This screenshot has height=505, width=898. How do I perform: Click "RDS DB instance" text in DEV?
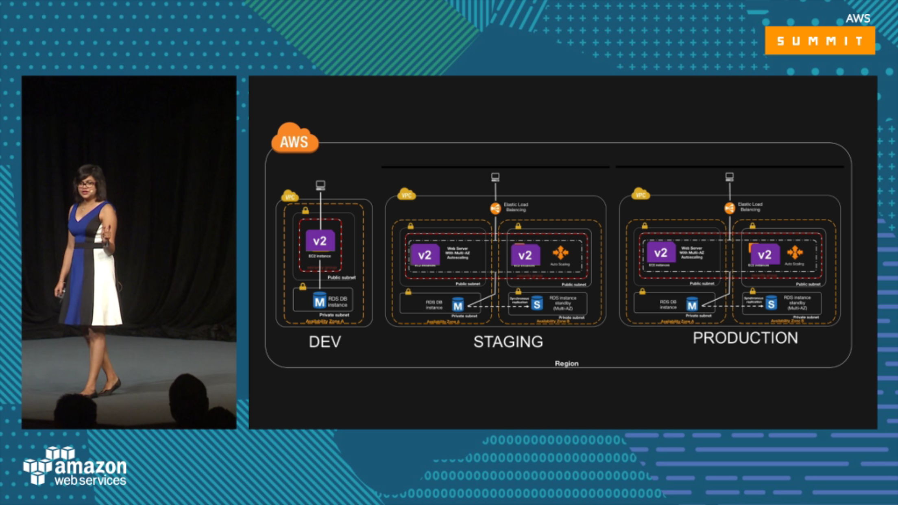click(338, 302)
